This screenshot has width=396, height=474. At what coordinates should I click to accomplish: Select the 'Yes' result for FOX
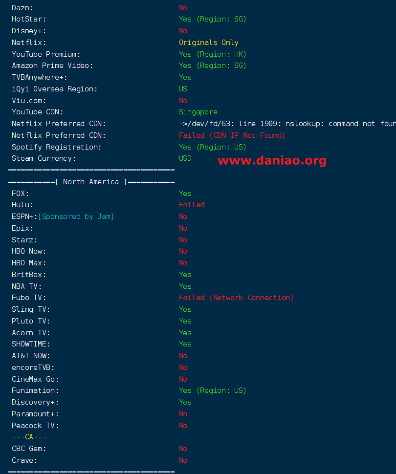[x=185, y=194]
